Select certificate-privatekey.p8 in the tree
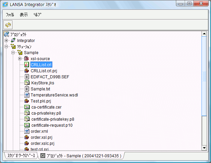The width and height of the screenshot is (211, 163). click(53, 119)
